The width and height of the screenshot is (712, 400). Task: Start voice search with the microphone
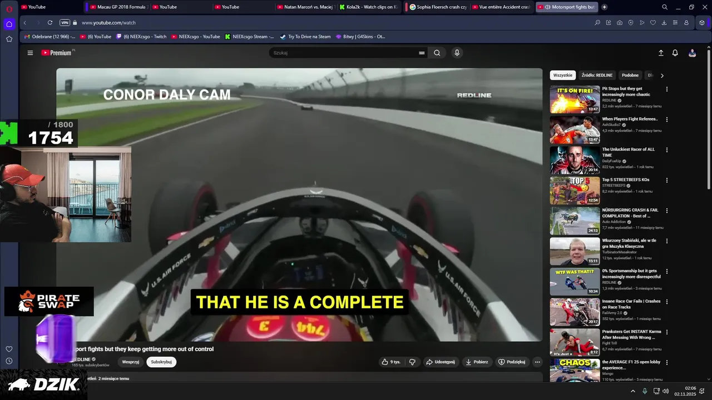pos(457,53)
